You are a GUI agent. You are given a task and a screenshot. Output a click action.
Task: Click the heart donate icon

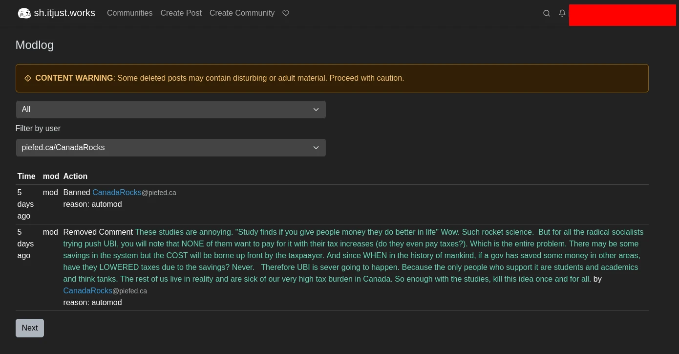click(x=286, y=13)
